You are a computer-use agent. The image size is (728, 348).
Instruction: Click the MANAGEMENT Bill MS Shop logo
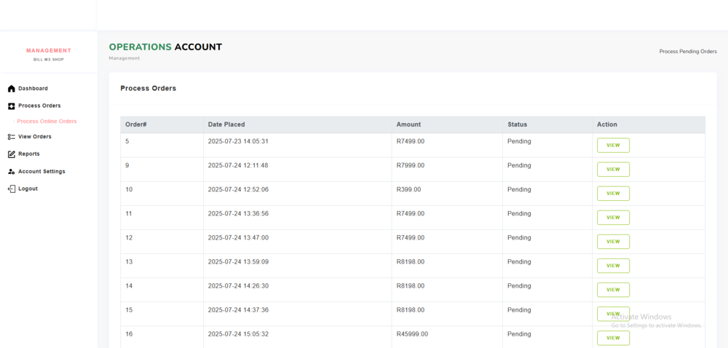pyautogui.click(x=49, y=55)
